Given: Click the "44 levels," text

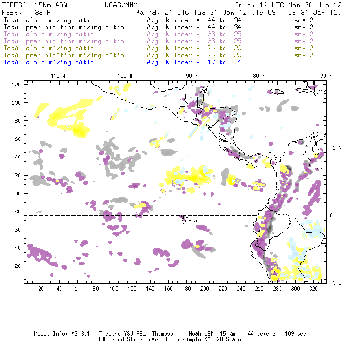Looking at the screenshot, I should [x=263, y=334].
